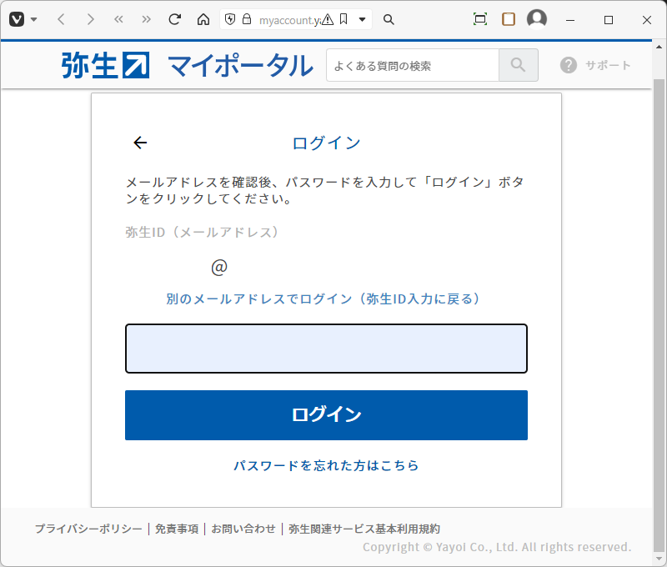
Task: Click the page scrollbar down arrow
Action: pyautogui.click(x=659, y=559)
